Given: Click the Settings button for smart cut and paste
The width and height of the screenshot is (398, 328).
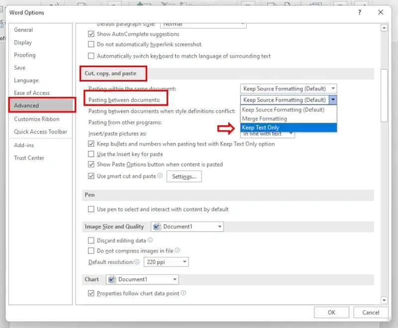Looking at the screenshot, I should (184, 176).
